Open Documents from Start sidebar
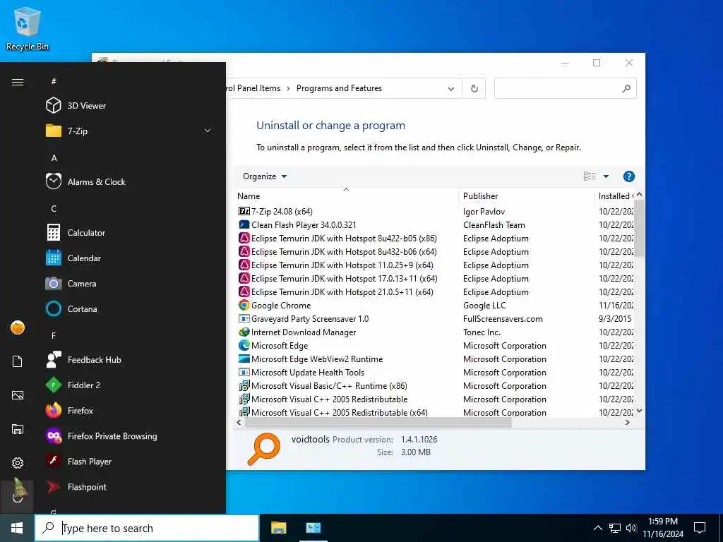 pos(18,361)
